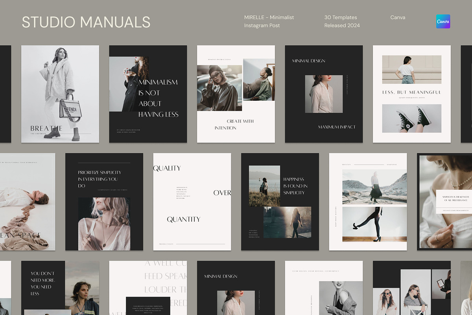Select the 'Clear visuals, clear message' template
The width and height of the screenshot is (472, 315).
point(324,288)
